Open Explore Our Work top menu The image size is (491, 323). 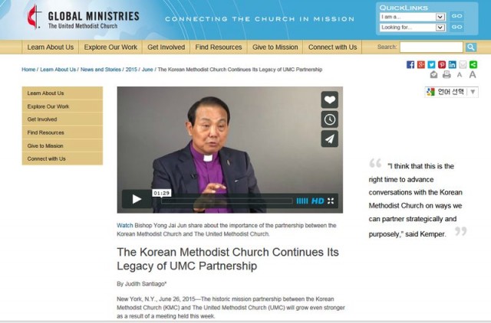tap(110, 47)
